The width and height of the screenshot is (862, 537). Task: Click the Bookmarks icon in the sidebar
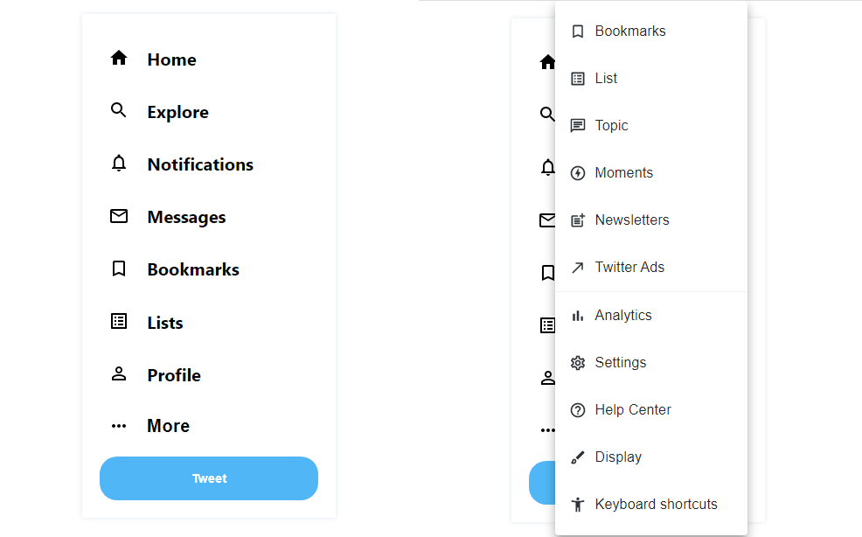click(x=119, y=268)
